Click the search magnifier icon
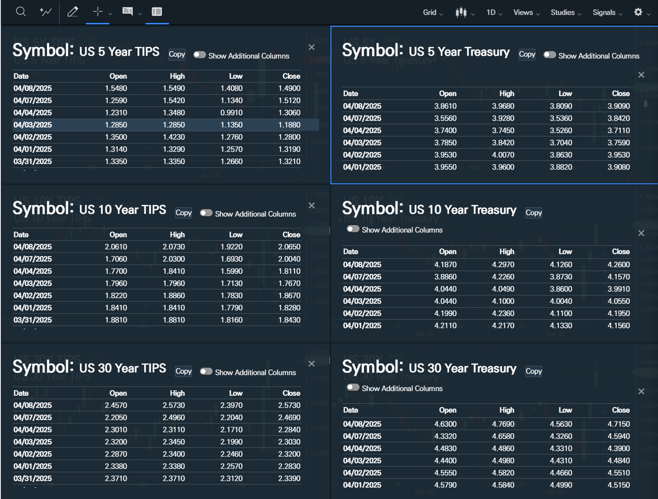Screen dimensions: 658x499 [x=21, y=12]
